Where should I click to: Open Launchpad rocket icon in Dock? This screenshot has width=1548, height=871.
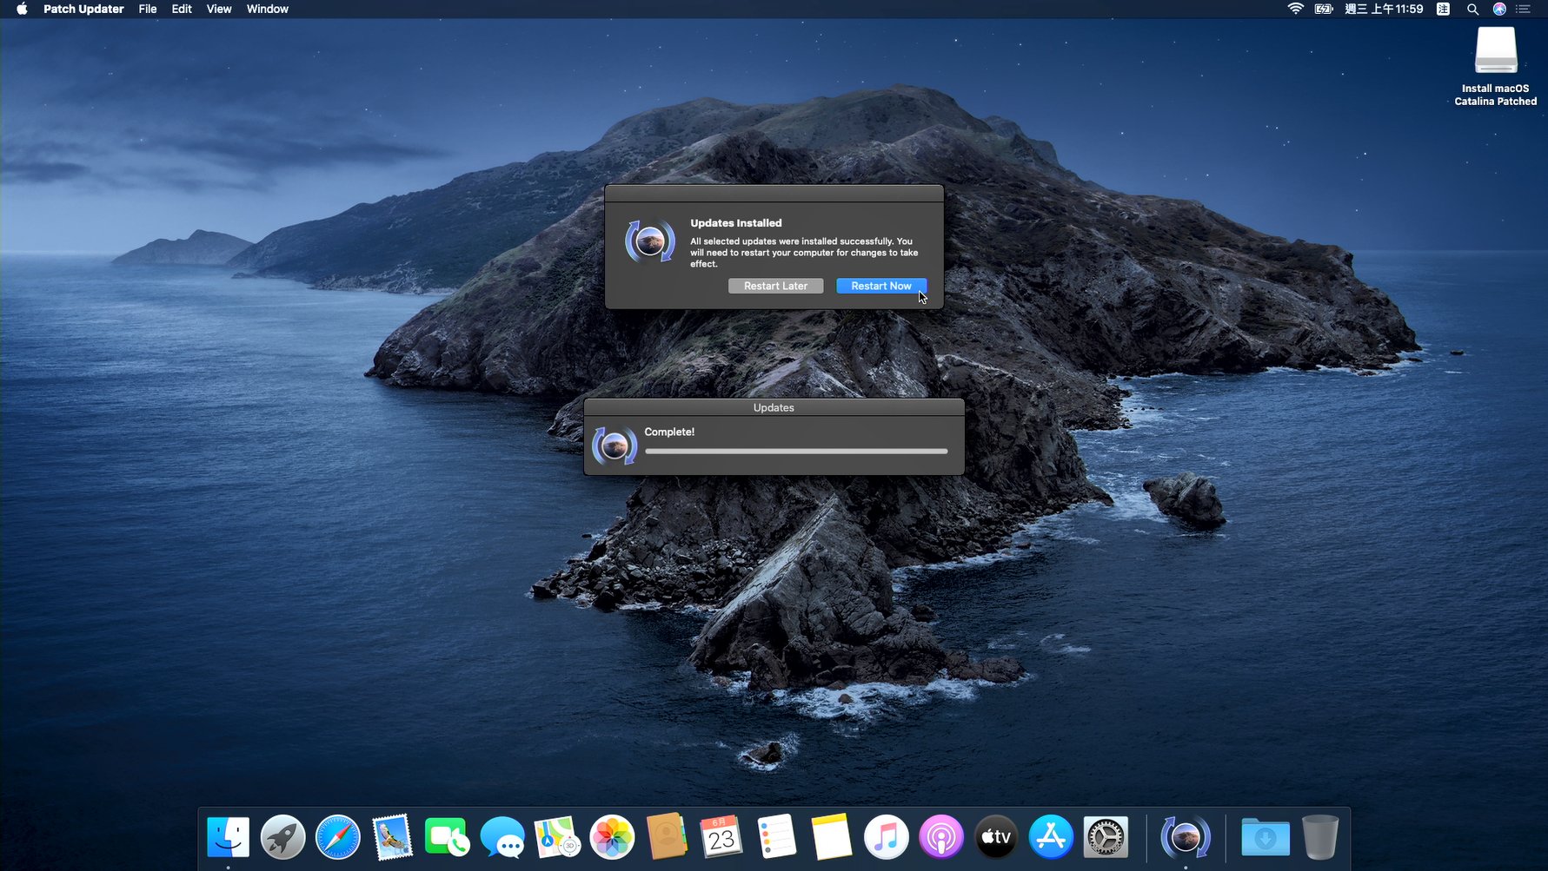point(283,837)
